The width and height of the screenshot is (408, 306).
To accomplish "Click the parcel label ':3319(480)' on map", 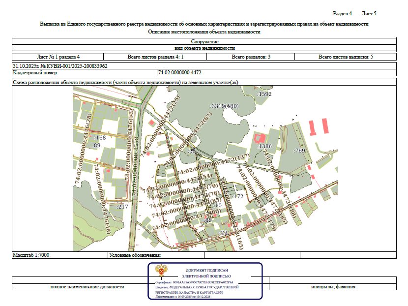I will (224, 106).
